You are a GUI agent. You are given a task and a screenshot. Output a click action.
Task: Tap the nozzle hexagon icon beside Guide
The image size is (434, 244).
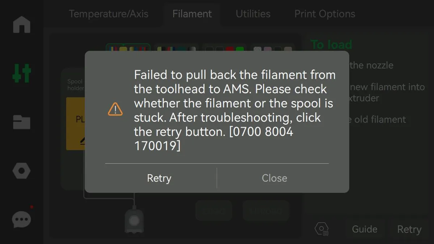click(322, 229)
